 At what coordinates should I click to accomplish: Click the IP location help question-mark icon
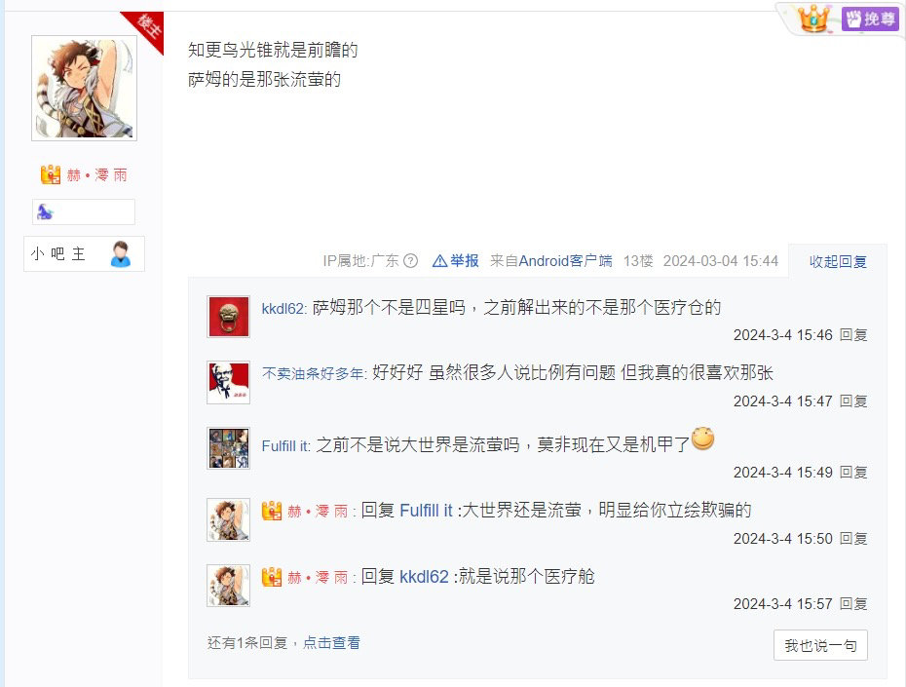[410, 261]
